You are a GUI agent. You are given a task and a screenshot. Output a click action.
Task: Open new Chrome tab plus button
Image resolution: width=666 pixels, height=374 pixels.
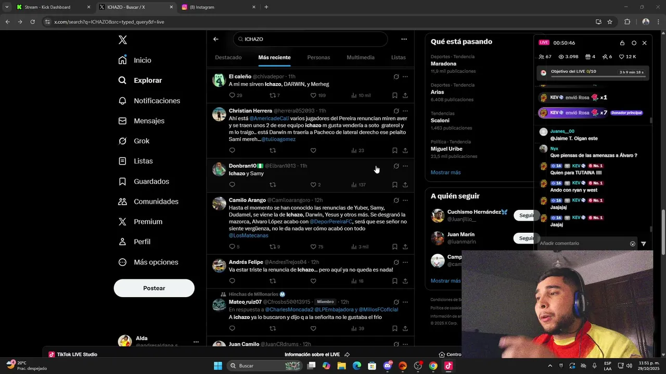click(266, 7)
